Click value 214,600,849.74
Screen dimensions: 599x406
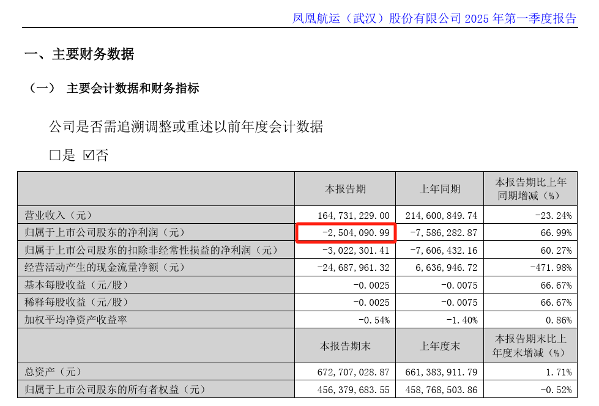pos(441,215)
